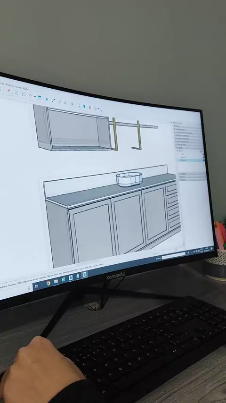Click the black eyedropper toolbar icon
The width and height of the screenshot is (226, 403).
click(x=53, y=100)
